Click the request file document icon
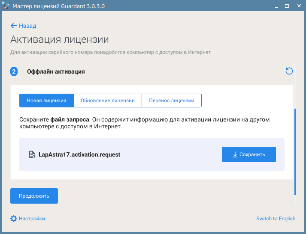This screenshot has width=306, height=234. tap(32, 154)
